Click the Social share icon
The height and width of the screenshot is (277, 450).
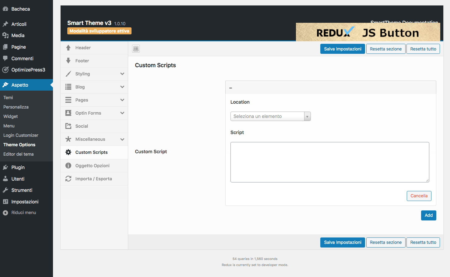68,126
